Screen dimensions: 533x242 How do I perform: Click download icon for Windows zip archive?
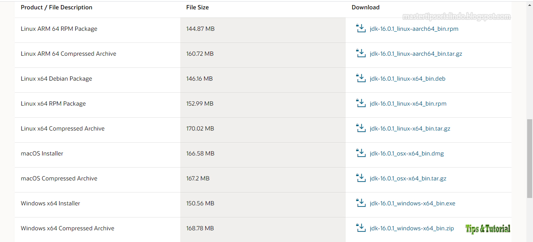(x=361, y=228)
